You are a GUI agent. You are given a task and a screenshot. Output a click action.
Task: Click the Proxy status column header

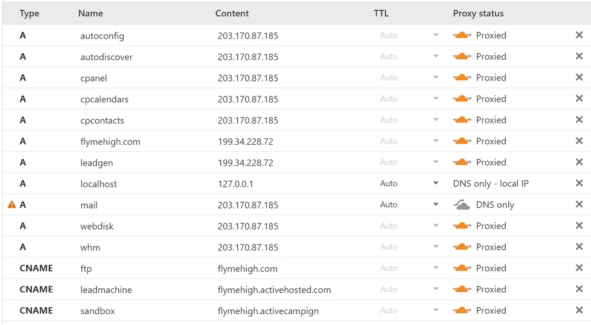(478, 13)
